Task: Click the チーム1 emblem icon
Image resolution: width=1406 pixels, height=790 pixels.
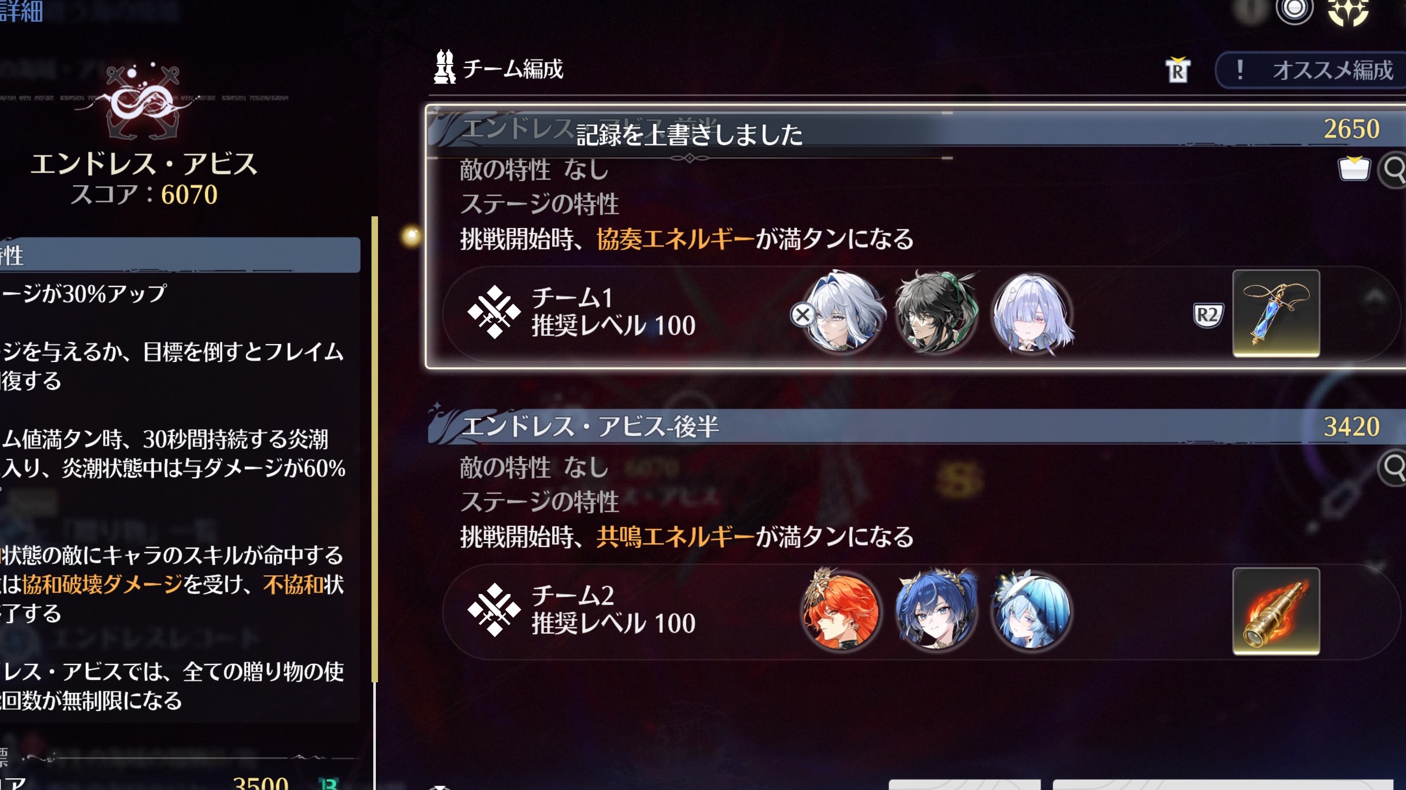Action: pyautogui.click(x=494, y=312)
